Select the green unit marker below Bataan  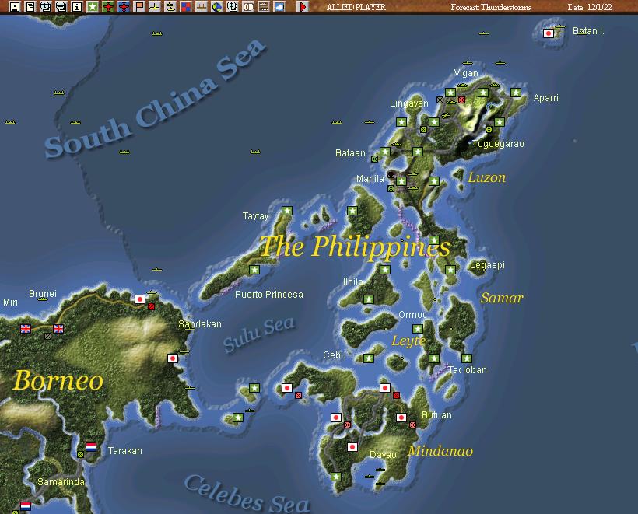click(x=374, y=159)
